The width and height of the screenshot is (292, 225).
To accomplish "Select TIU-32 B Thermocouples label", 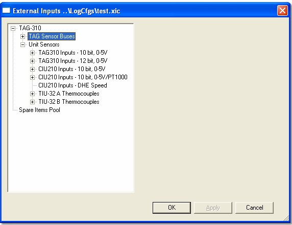I will click(69, 102).
